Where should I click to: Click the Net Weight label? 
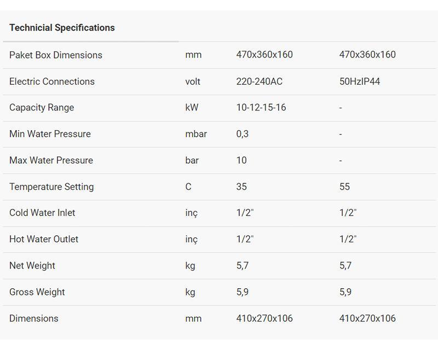tap(32, 266)
